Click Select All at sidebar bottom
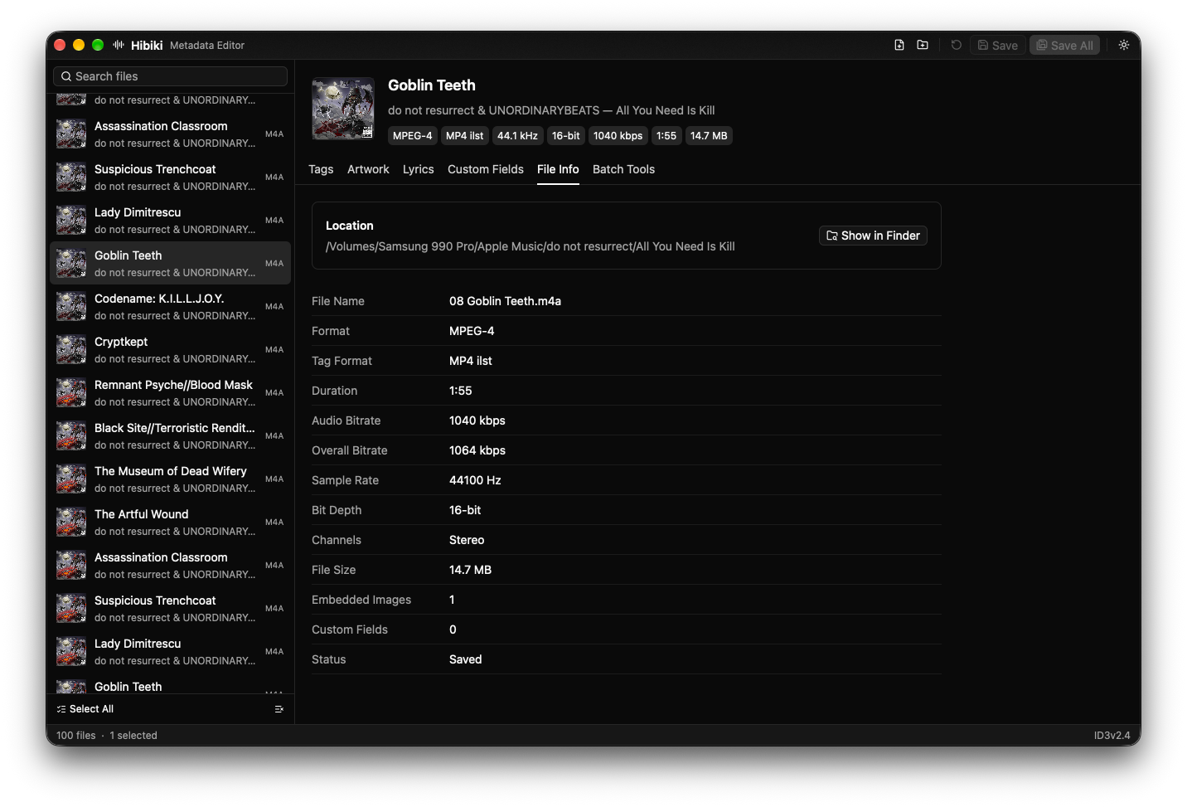This screenshot has width=1187, height=807. (85, 709)
